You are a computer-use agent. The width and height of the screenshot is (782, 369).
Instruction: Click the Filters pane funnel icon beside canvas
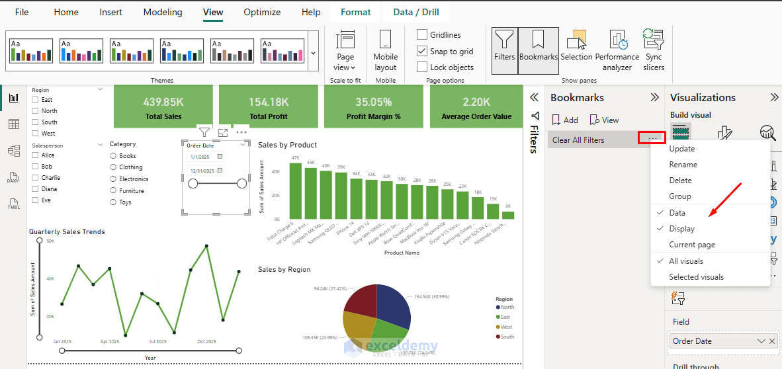click(x=535, y=116)
